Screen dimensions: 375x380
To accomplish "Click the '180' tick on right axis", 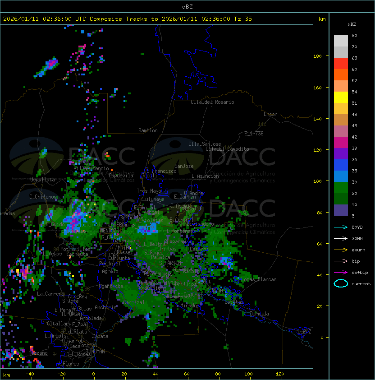I will coord(317,56).
